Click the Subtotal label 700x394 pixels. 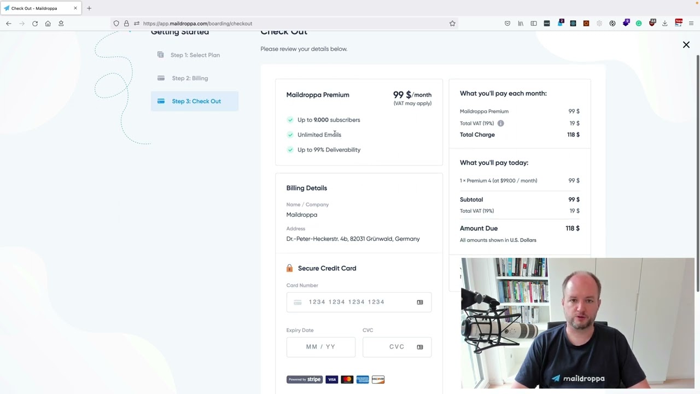click(x=471, y=200)
